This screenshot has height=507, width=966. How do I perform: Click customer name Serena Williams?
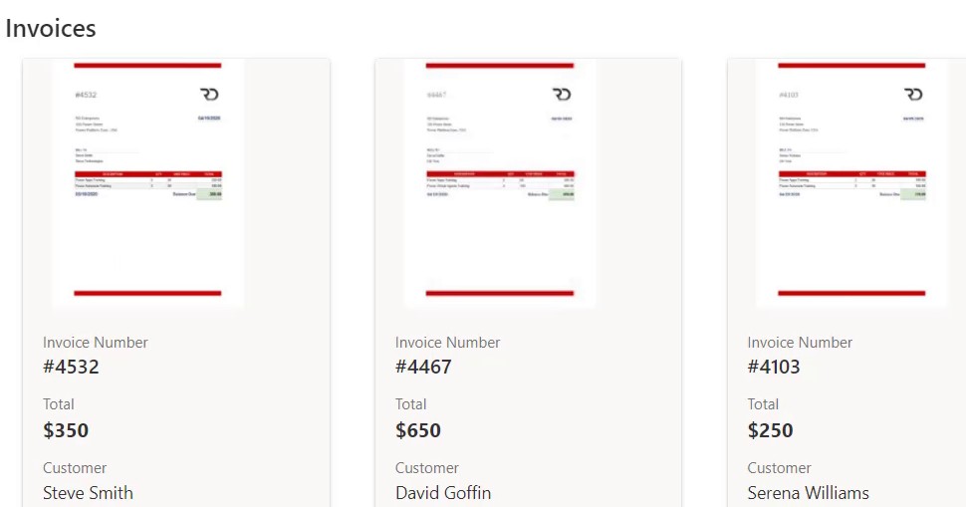(809, 493)
